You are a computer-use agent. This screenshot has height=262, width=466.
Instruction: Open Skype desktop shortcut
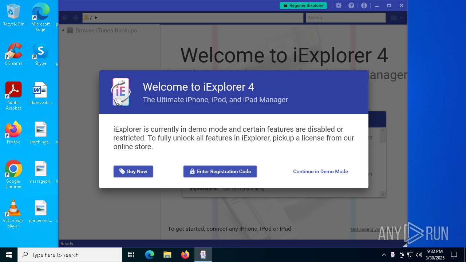tap(40, 54)
